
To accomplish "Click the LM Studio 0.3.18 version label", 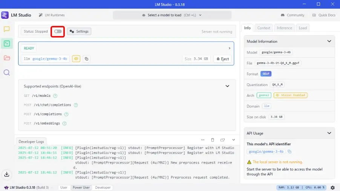I will point(26,188).
